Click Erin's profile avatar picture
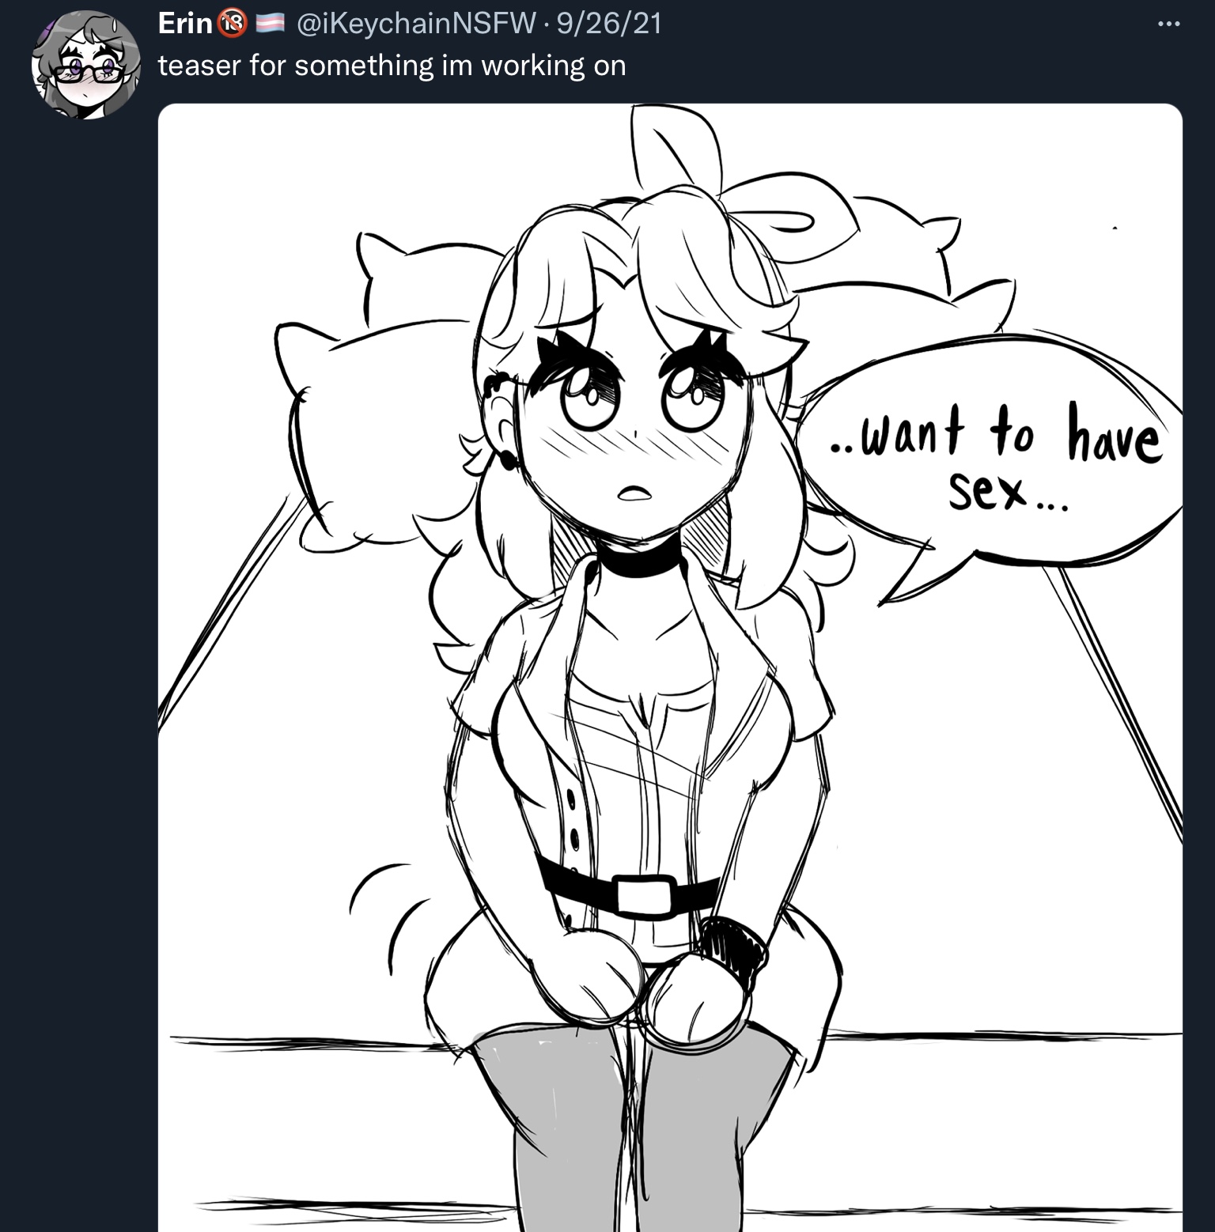1215x1232 pixels. (x=87, y=65)
